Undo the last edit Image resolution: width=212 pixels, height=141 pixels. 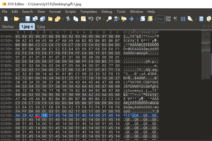(x=91, y=19)
